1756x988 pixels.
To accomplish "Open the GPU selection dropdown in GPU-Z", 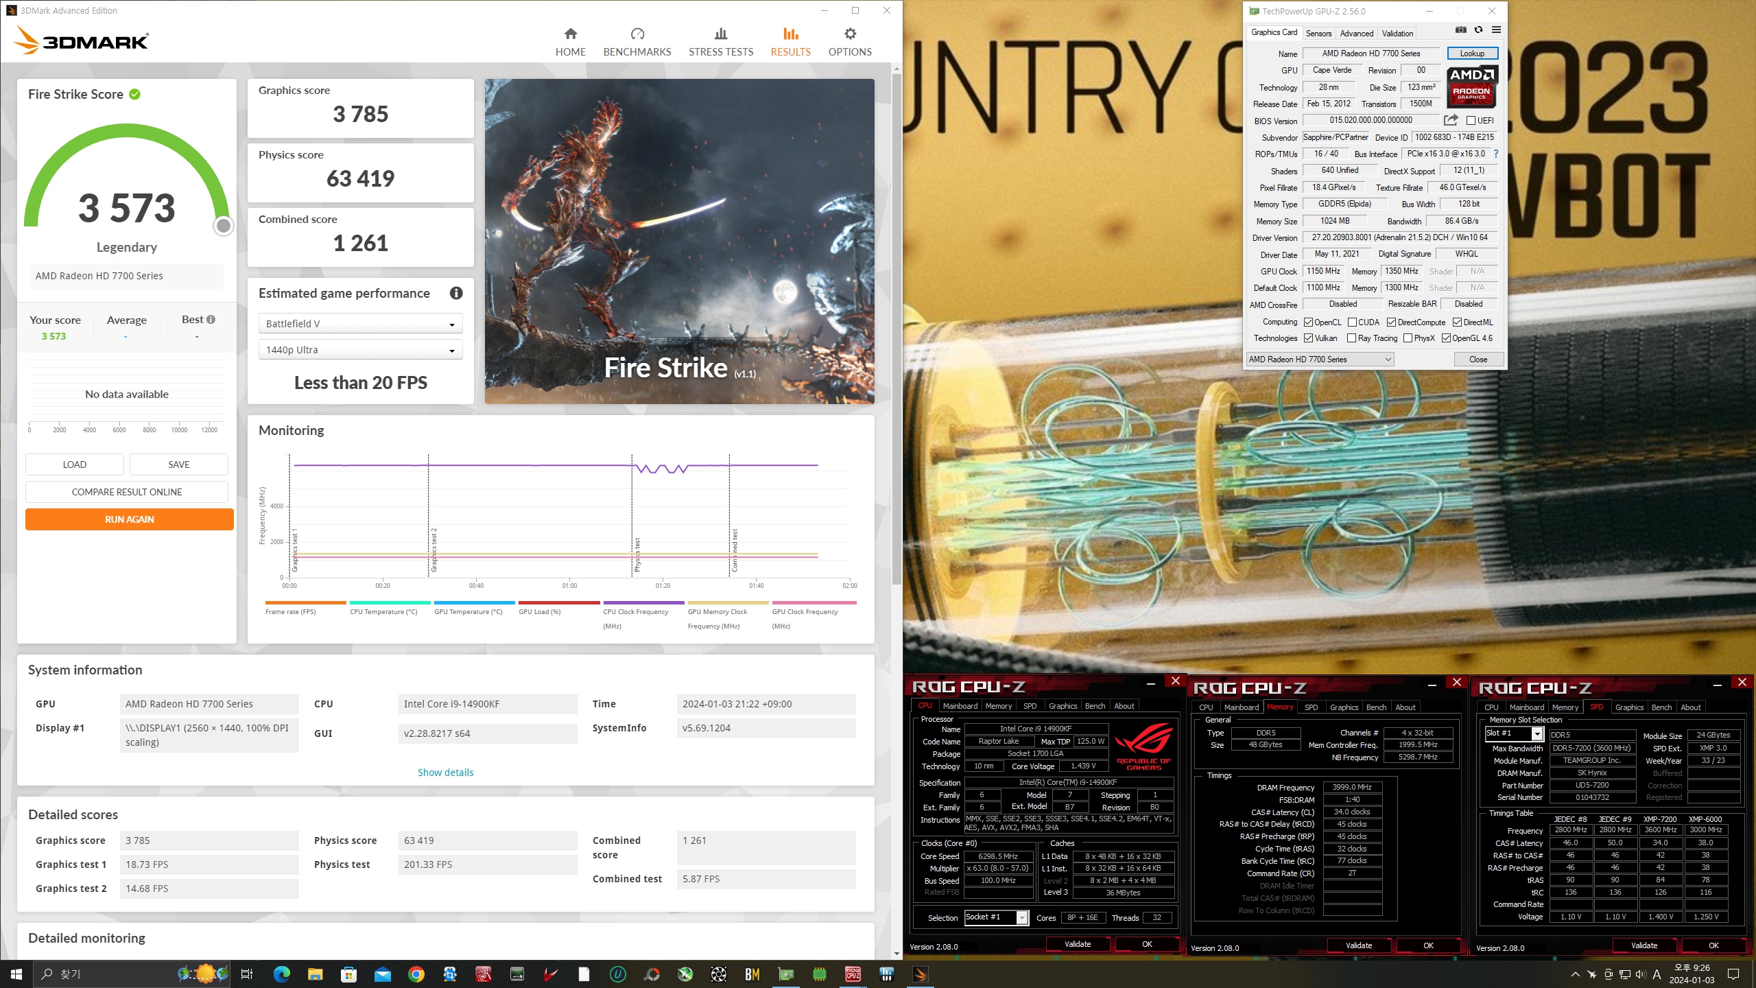I will click(1320, 359).
